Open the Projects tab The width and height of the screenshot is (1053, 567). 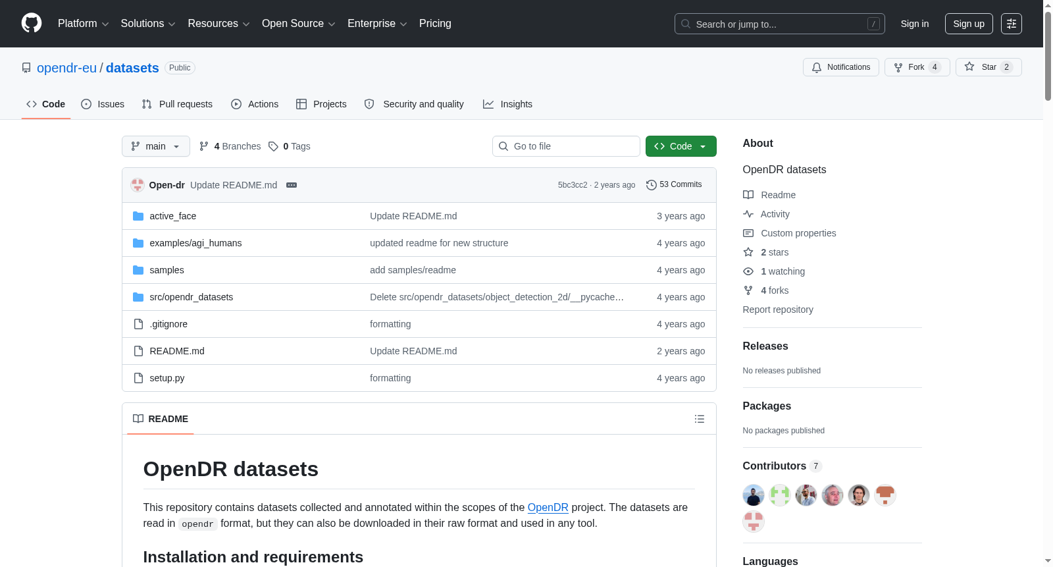pyautogui.click(x=321, y=104)
